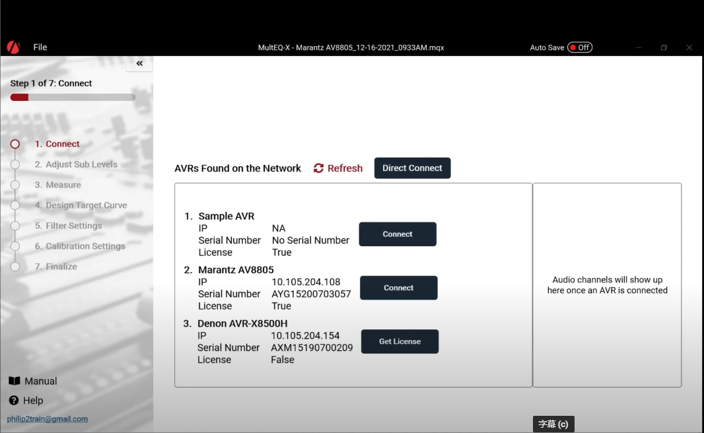Connect to the Marantz AV8805

point(398,288)
